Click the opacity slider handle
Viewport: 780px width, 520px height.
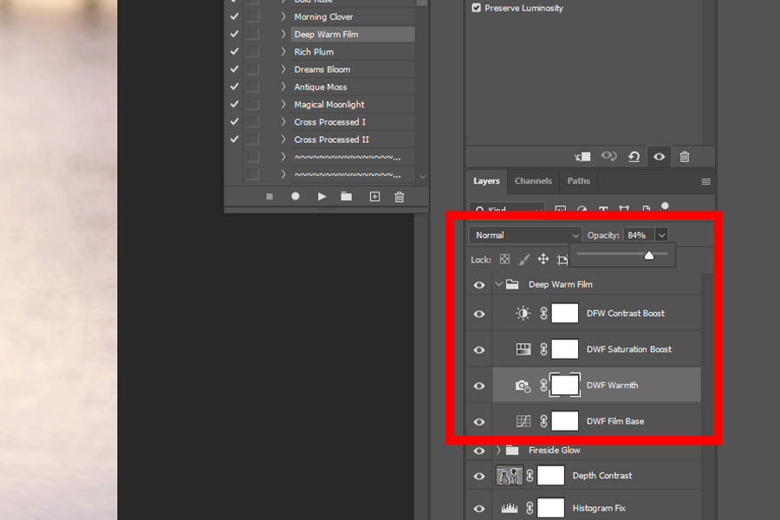point(649,255)
